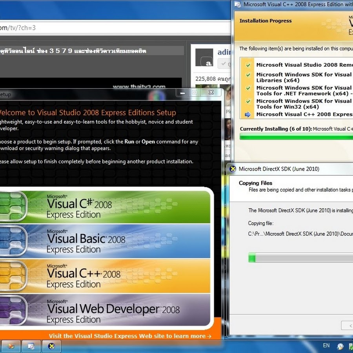Viewport: 353px width, 353px height.
Task: Open the EN language indicator in tray
Action: tap(326, 346)
